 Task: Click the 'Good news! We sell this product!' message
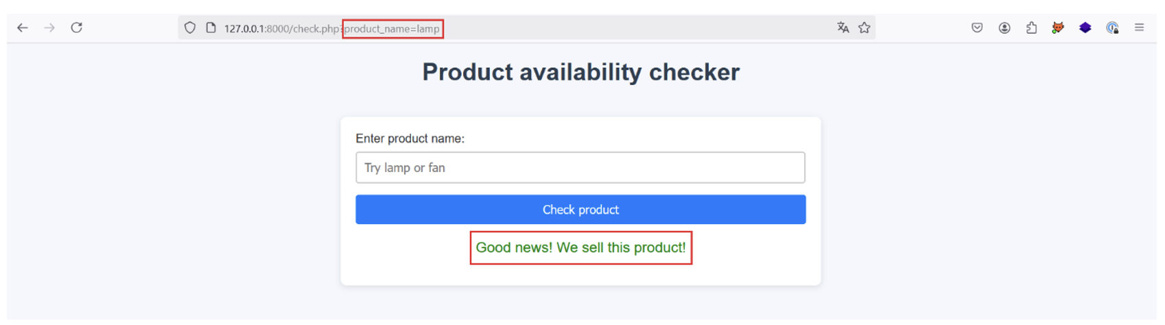tap(580, 248)
